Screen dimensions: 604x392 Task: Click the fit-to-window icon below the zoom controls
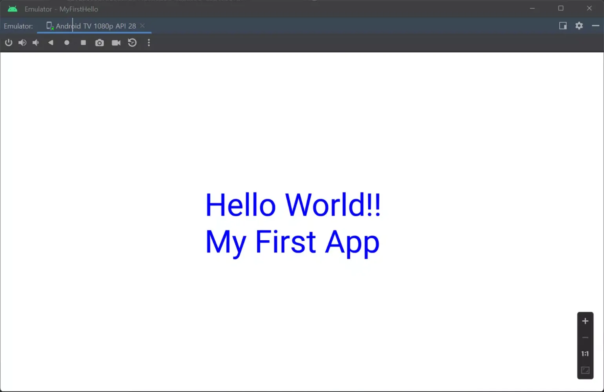point(585,370)
